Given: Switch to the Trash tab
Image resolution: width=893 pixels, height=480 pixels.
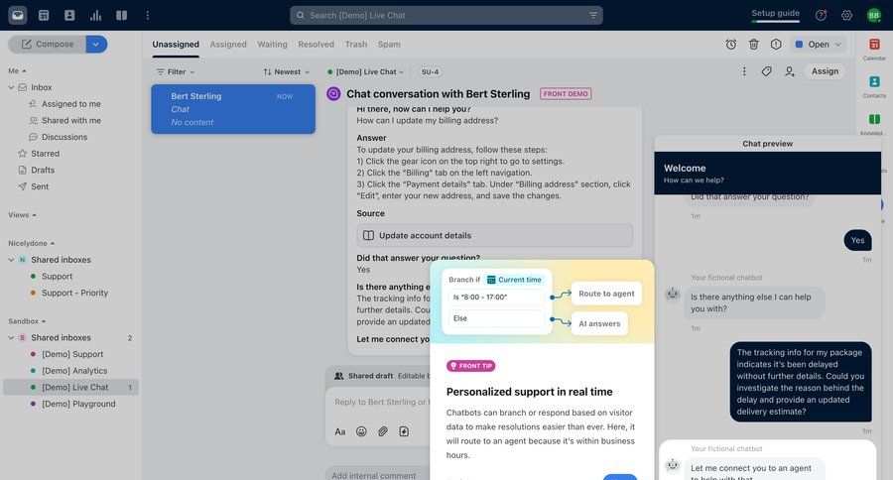Looking at the screenshot, I should coord(356,44).
